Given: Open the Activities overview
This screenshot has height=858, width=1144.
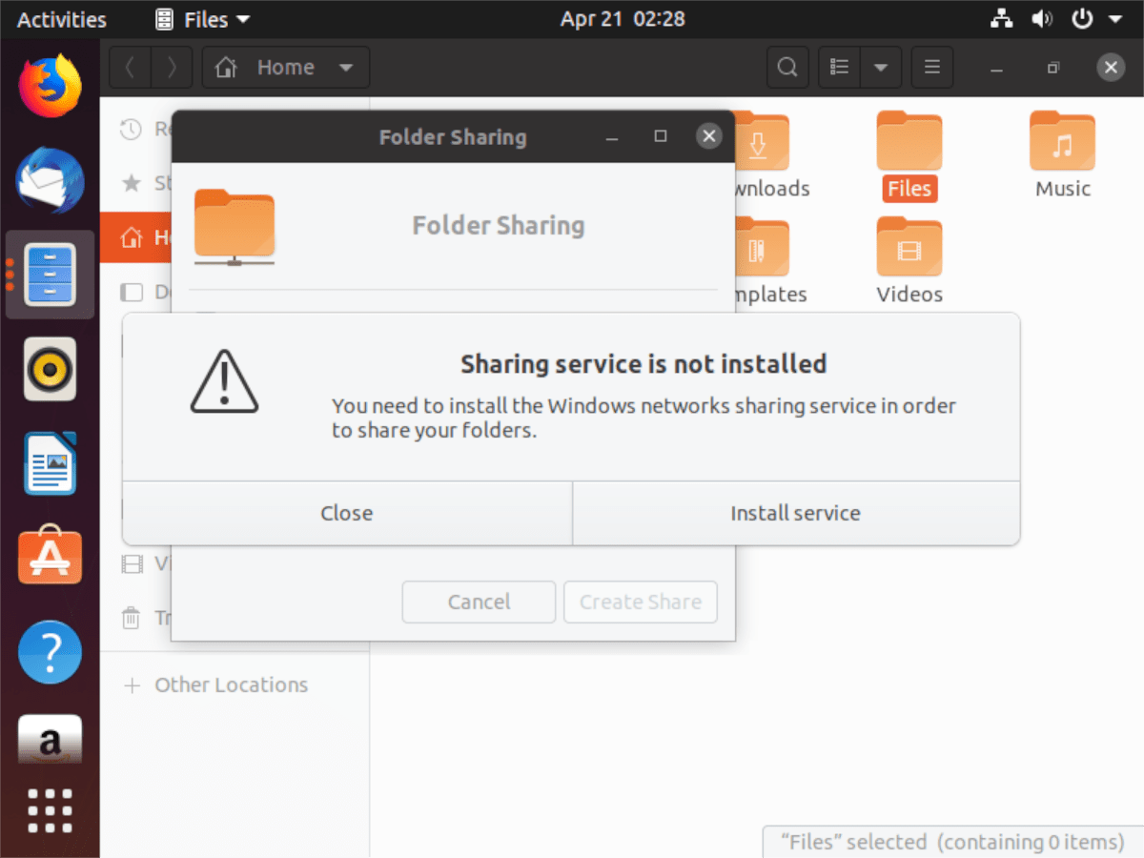Looking at the screenshot, I should [x=59, y=18].
